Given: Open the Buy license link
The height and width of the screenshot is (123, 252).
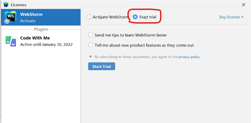Looking at the screenshot, I should [229, 17].
